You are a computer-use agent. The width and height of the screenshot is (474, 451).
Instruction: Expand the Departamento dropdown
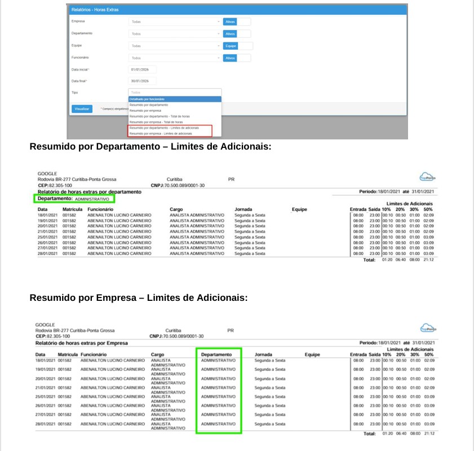175,34
